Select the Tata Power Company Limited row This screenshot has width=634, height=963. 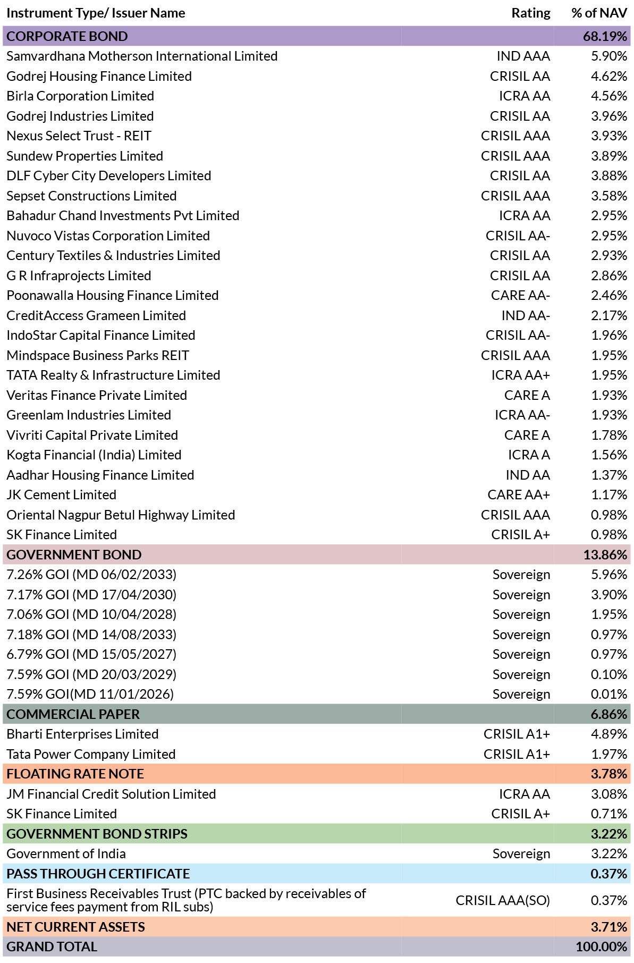pos(317,754)
